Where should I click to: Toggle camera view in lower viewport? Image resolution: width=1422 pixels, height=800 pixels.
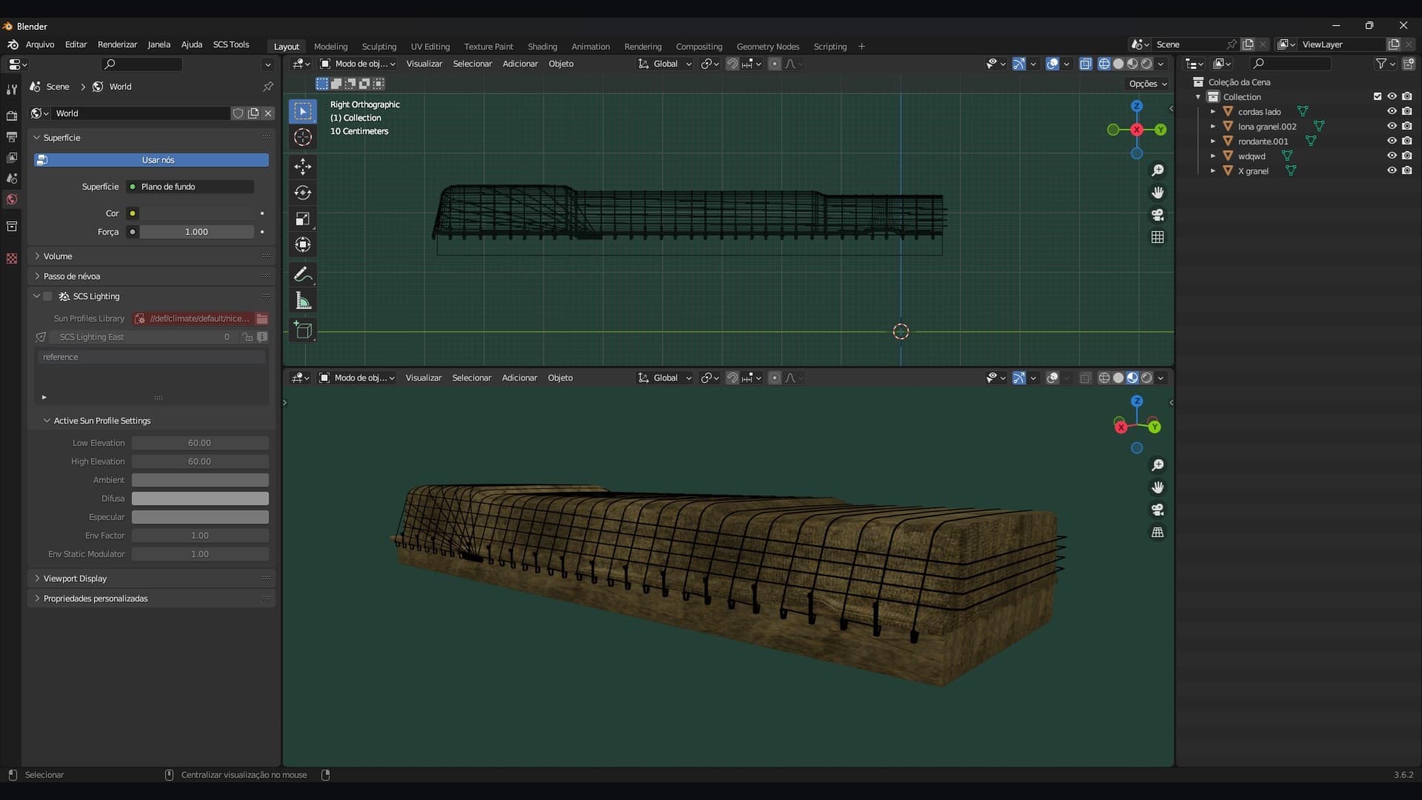click(1158, 510)
